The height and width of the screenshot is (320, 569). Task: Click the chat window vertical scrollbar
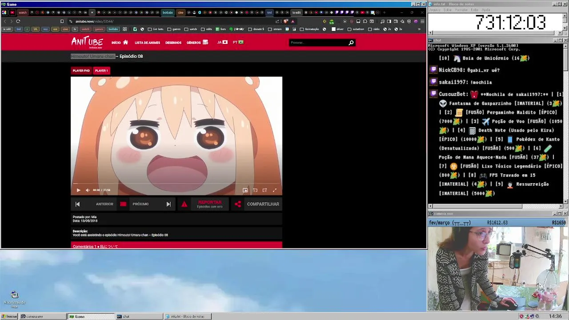point(565,123)
